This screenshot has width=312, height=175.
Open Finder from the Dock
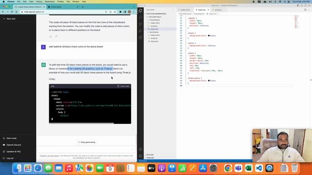18,168
